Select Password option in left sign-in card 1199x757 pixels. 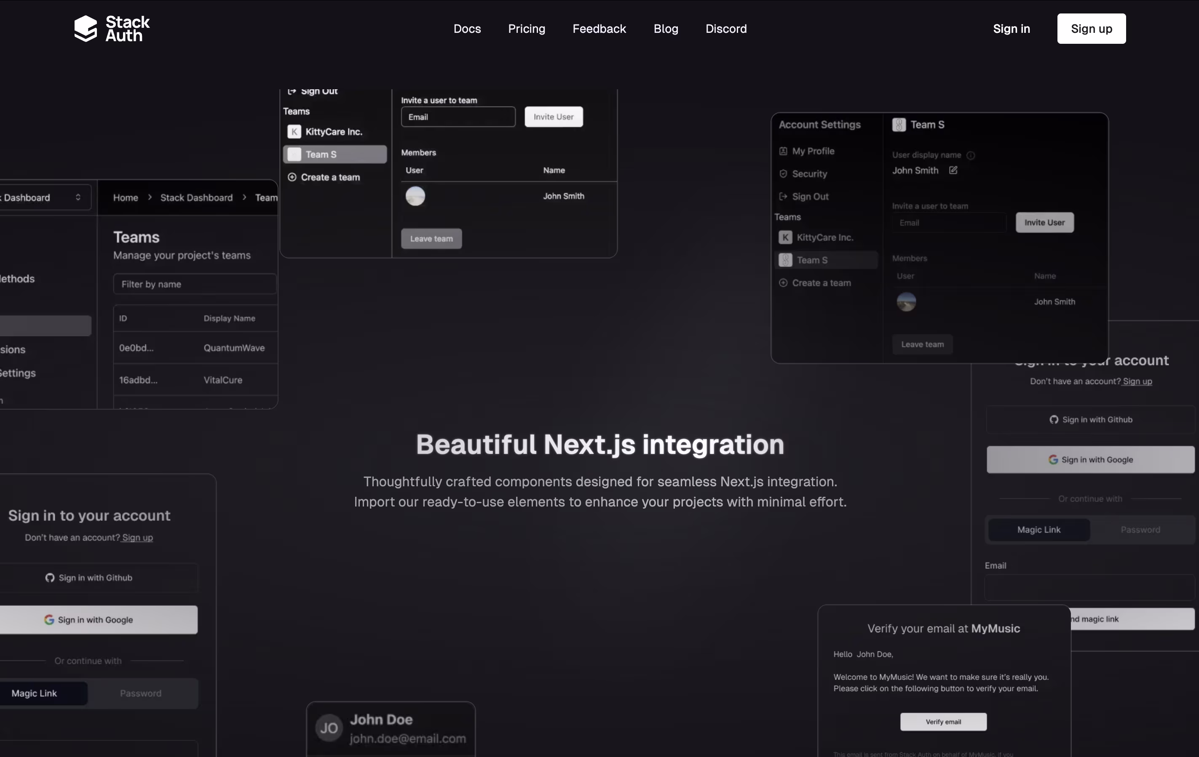[x=140, y=693]
